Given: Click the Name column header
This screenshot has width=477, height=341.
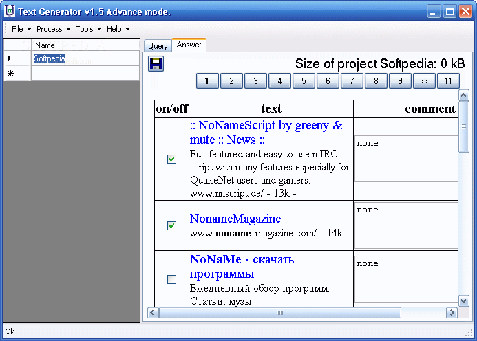Looking at the screenshot, I should tap(85, 45).
